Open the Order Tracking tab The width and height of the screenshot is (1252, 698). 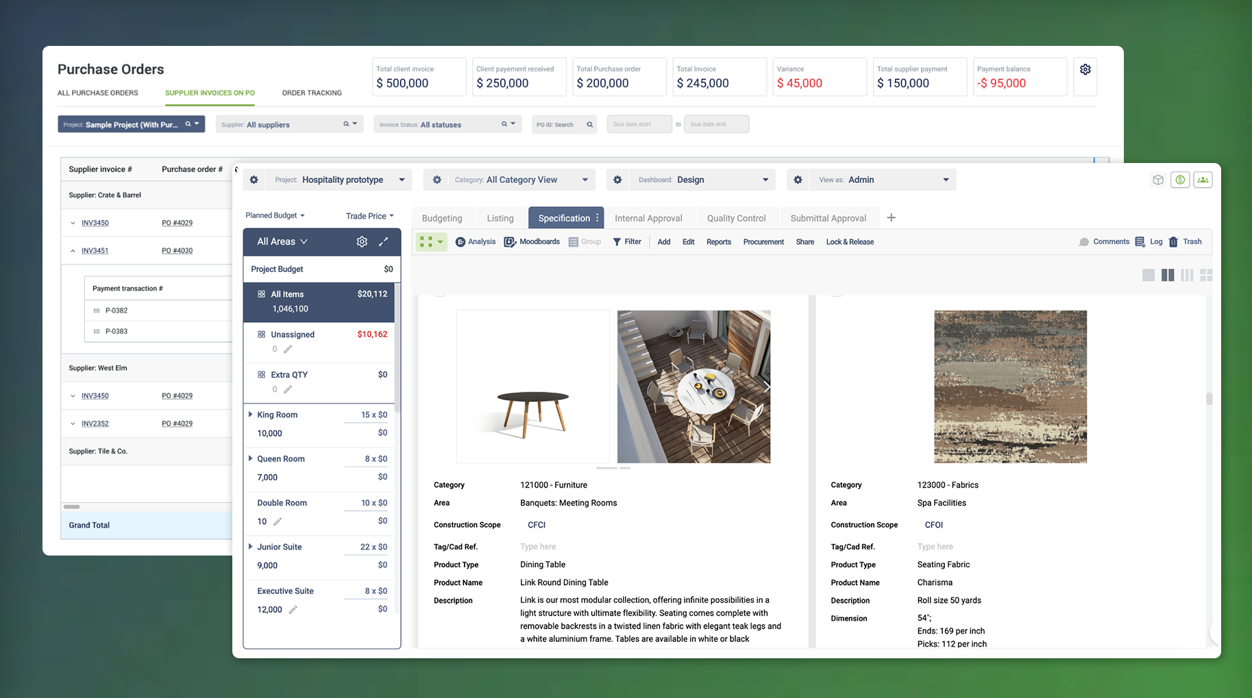[311, 93]
